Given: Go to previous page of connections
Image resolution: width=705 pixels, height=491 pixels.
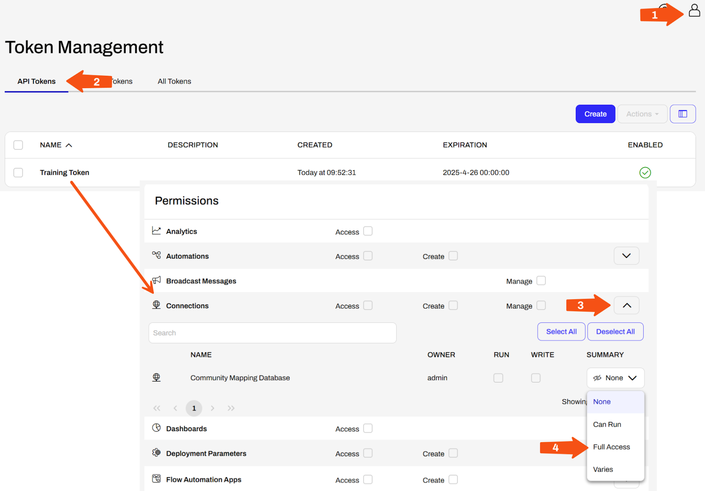Looking at the screenshot, I should (175, 408).
